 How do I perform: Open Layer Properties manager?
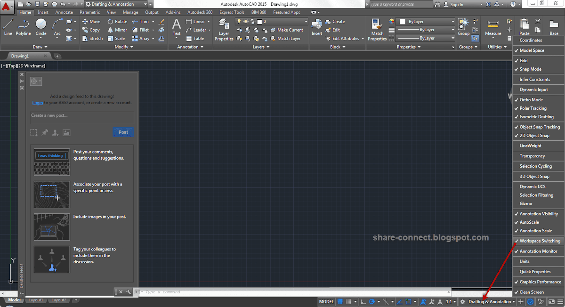point(224,29)
